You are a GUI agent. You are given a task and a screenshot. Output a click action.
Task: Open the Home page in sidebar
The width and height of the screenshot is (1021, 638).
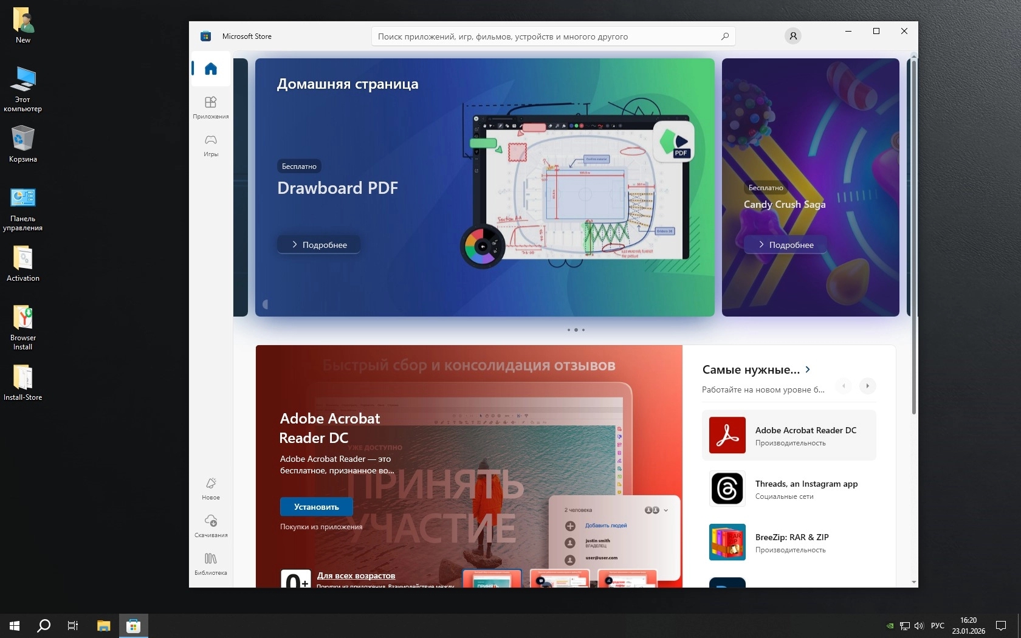tap(211, 69)
